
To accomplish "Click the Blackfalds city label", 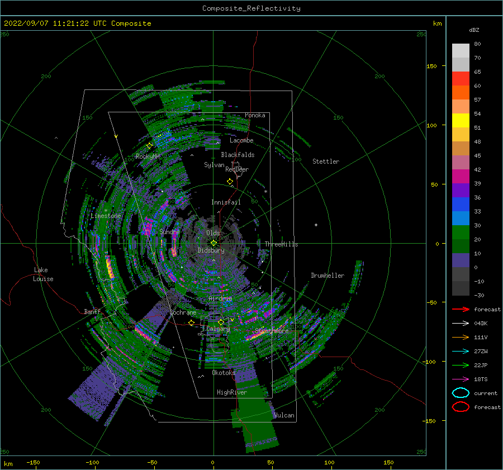I will point(238,155).
